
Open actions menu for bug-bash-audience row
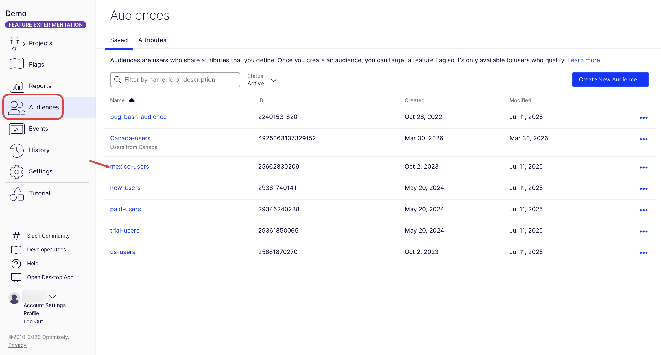coord(643,118)
